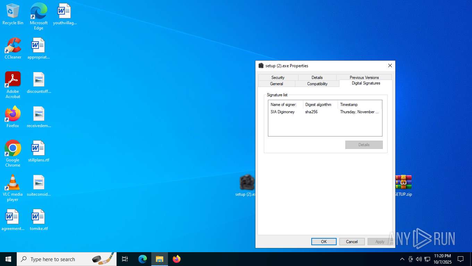This screenshot has width=472, height=266.
Task: Click the Thursday, November timestamp value
Action: click(359, 112)
